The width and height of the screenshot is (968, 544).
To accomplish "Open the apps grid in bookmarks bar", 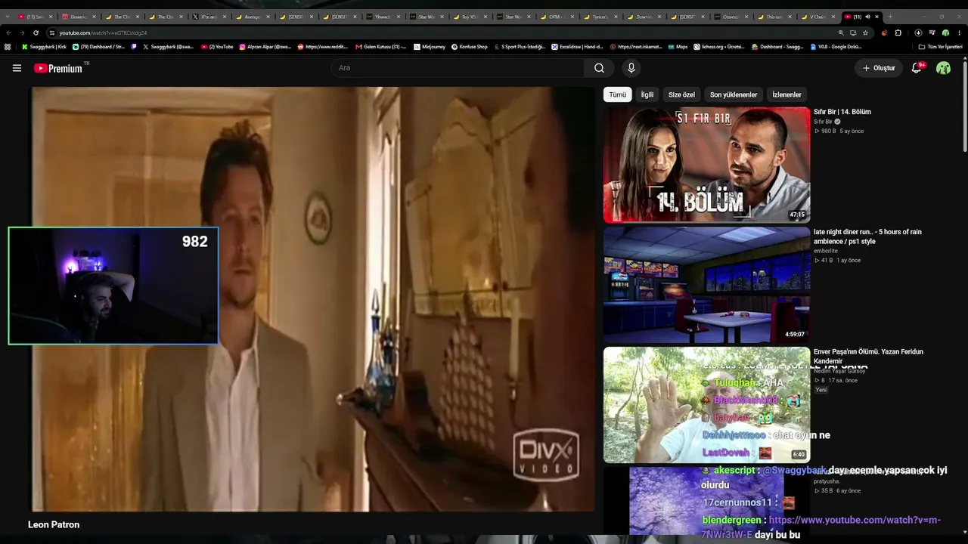I will click(x=8, y=47).
